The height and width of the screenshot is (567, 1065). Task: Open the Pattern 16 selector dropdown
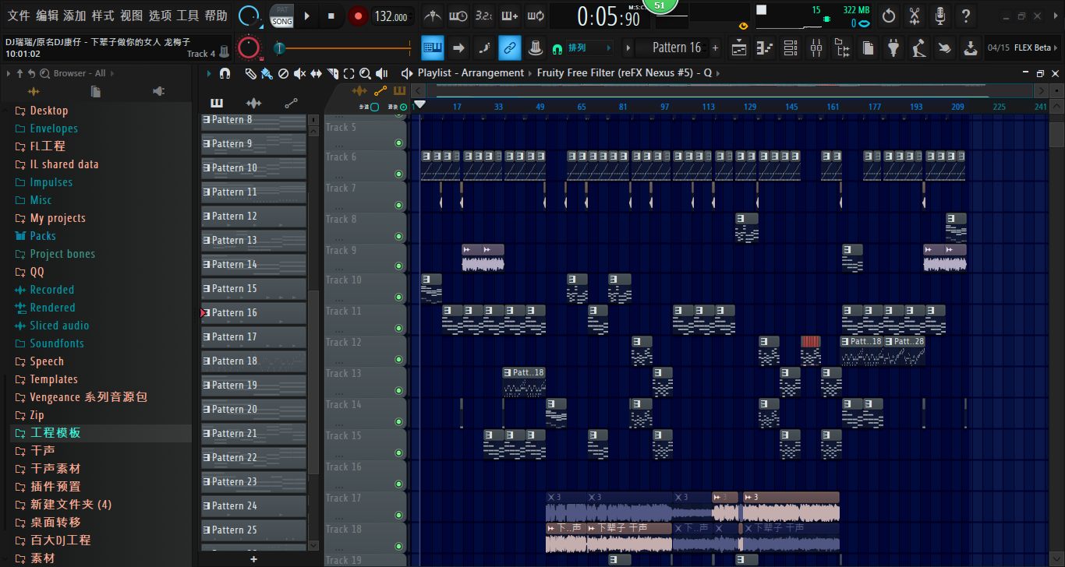(x=676, y=48)
